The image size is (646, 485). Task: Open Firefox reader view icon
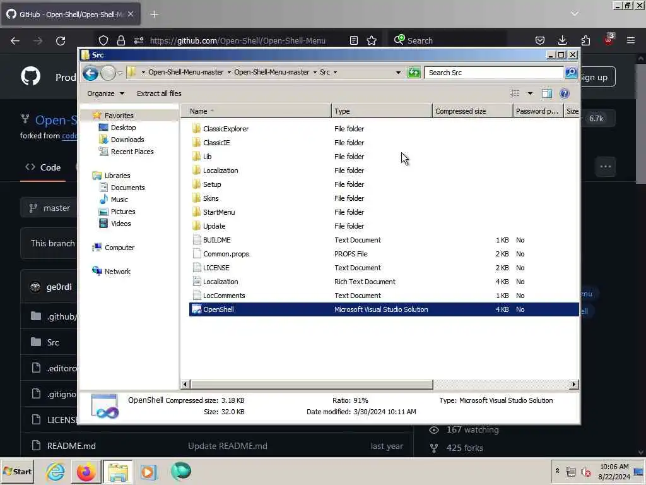click(353, 40)
